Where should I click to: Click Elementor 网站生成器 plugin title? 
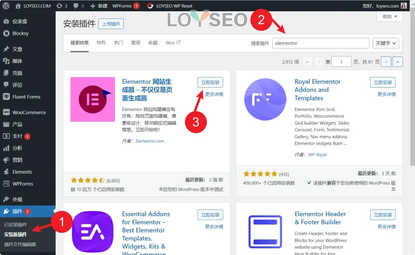[147, 90]
